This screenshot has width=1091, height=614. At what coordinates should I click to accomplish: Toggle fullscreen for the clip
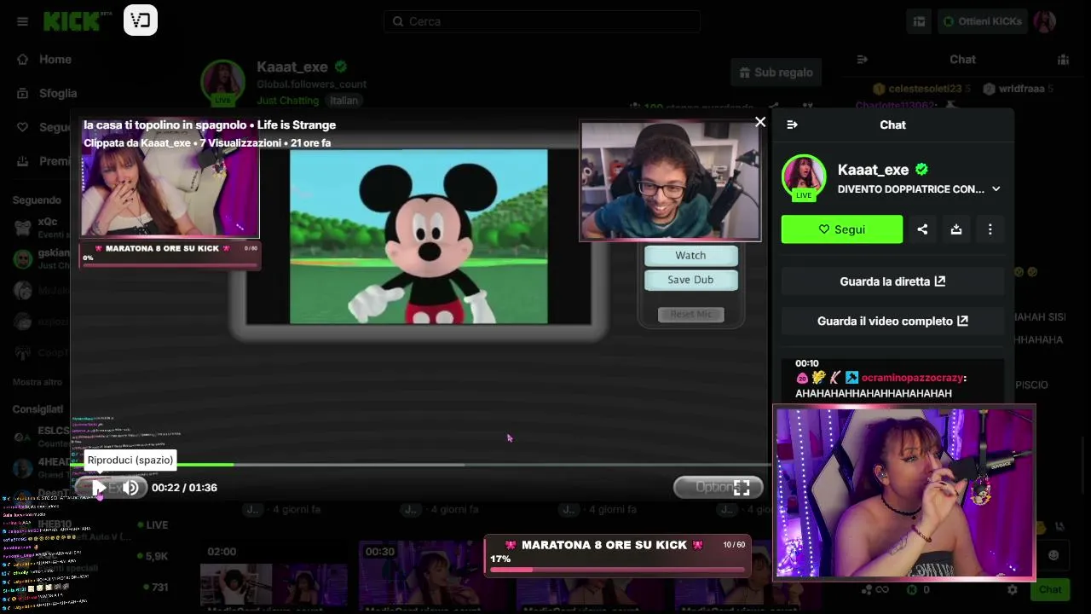pos(742,488)
